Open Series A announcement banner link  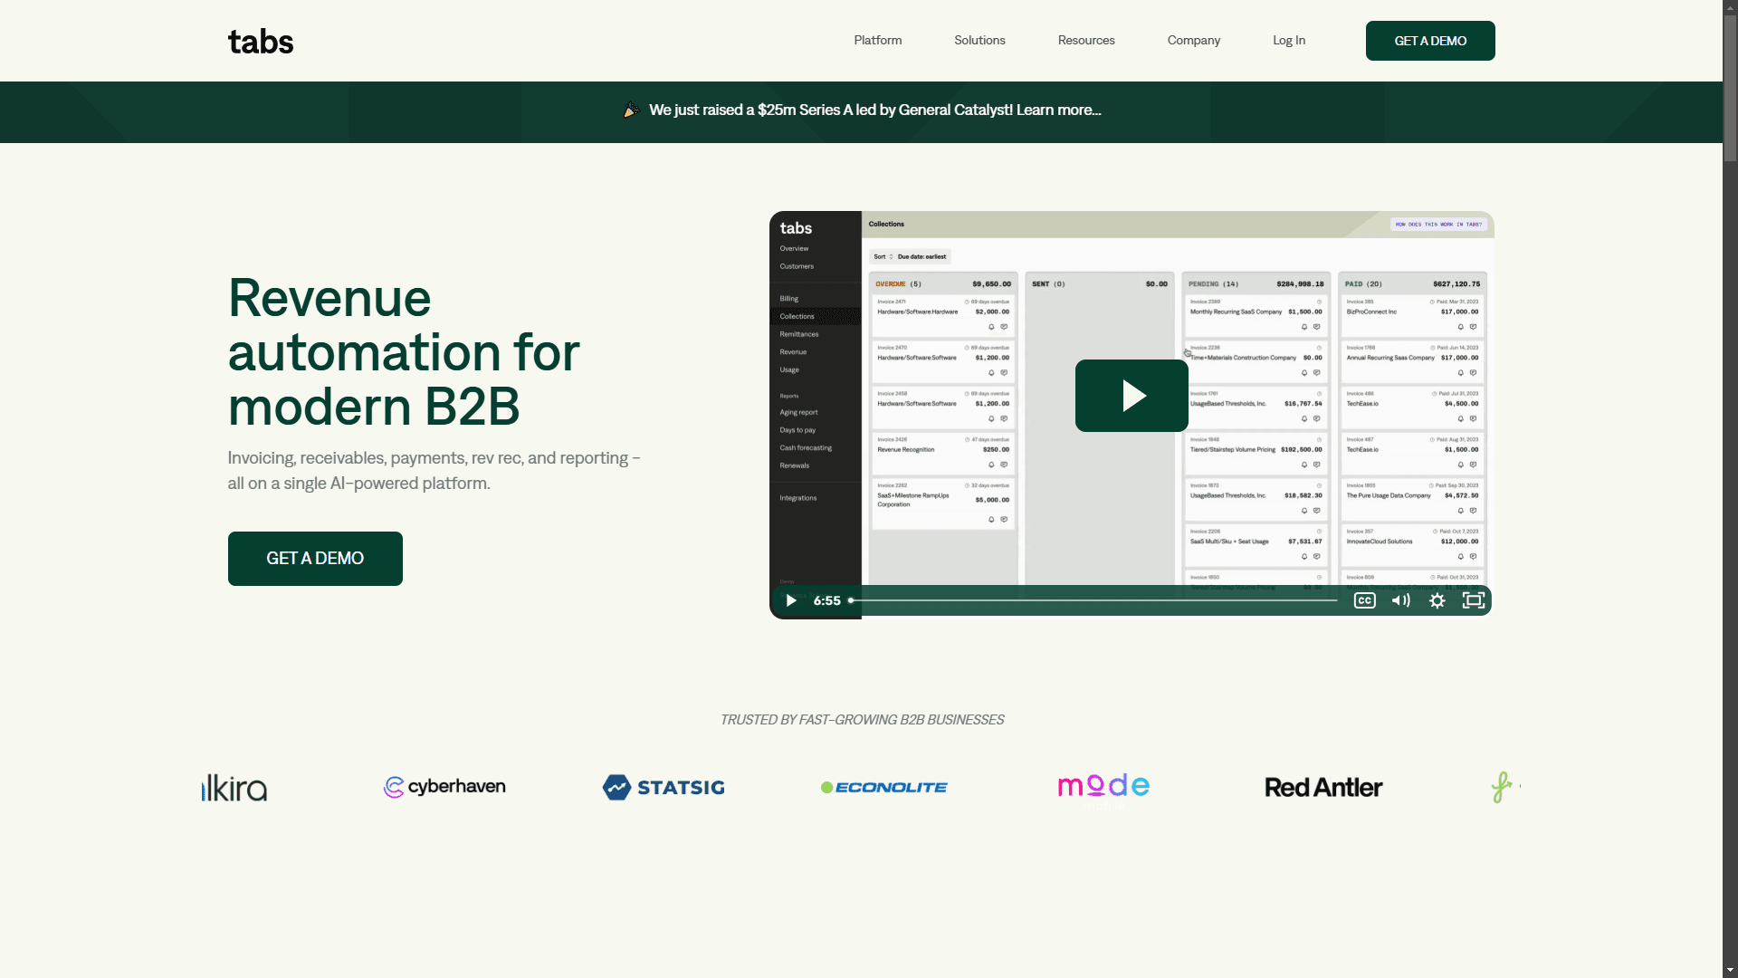pos(874,110)
